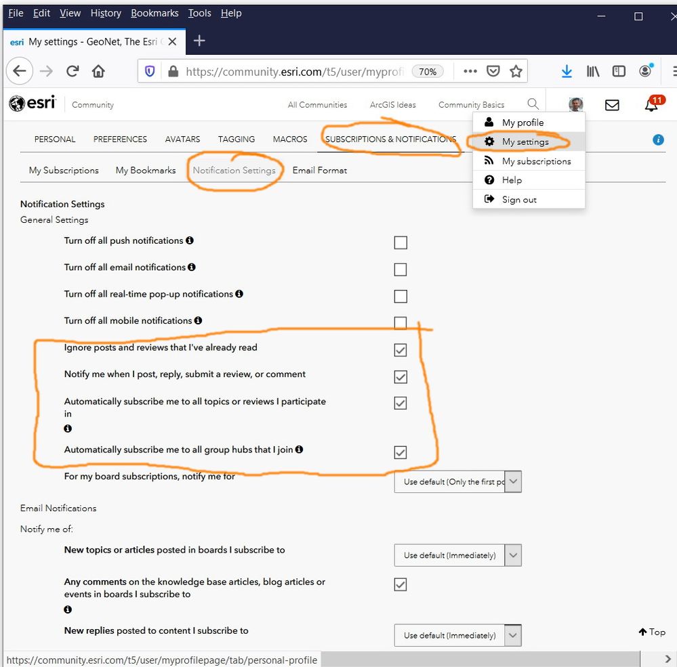
Task: Open the community search magnifier
Action: (533, 104)
